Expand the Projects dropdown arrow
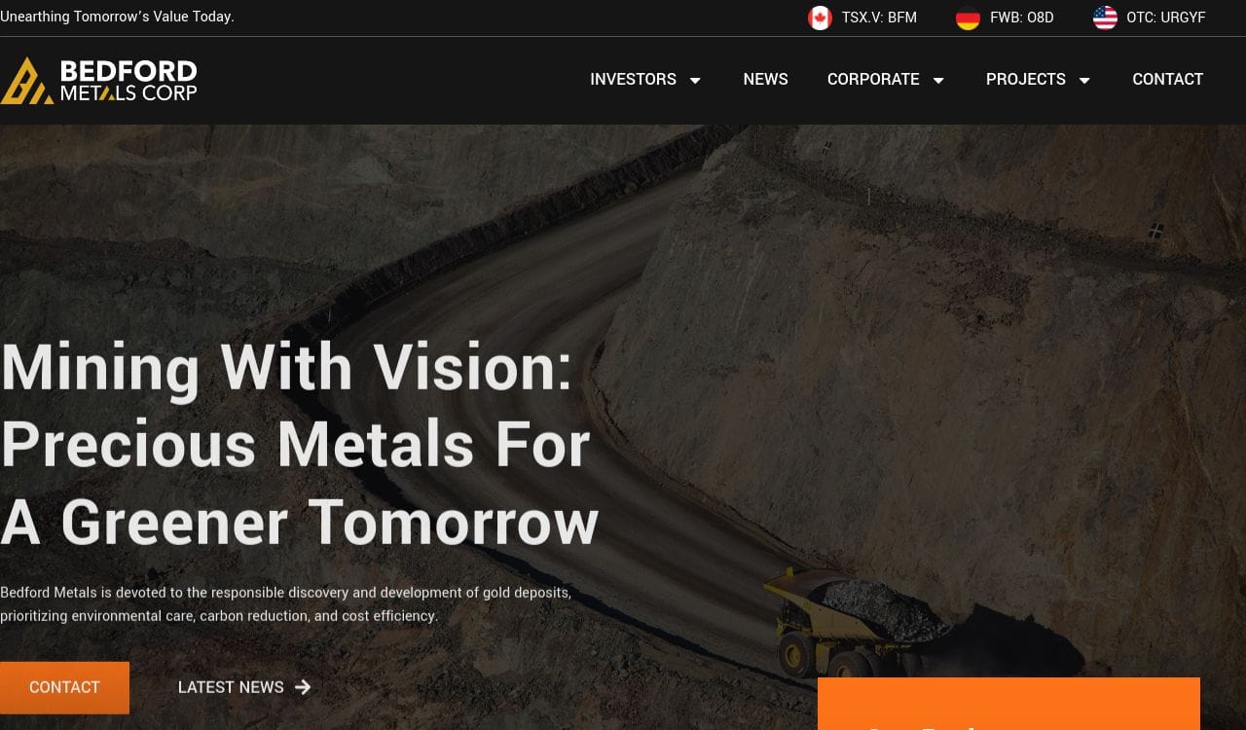 pos(1084,80)
